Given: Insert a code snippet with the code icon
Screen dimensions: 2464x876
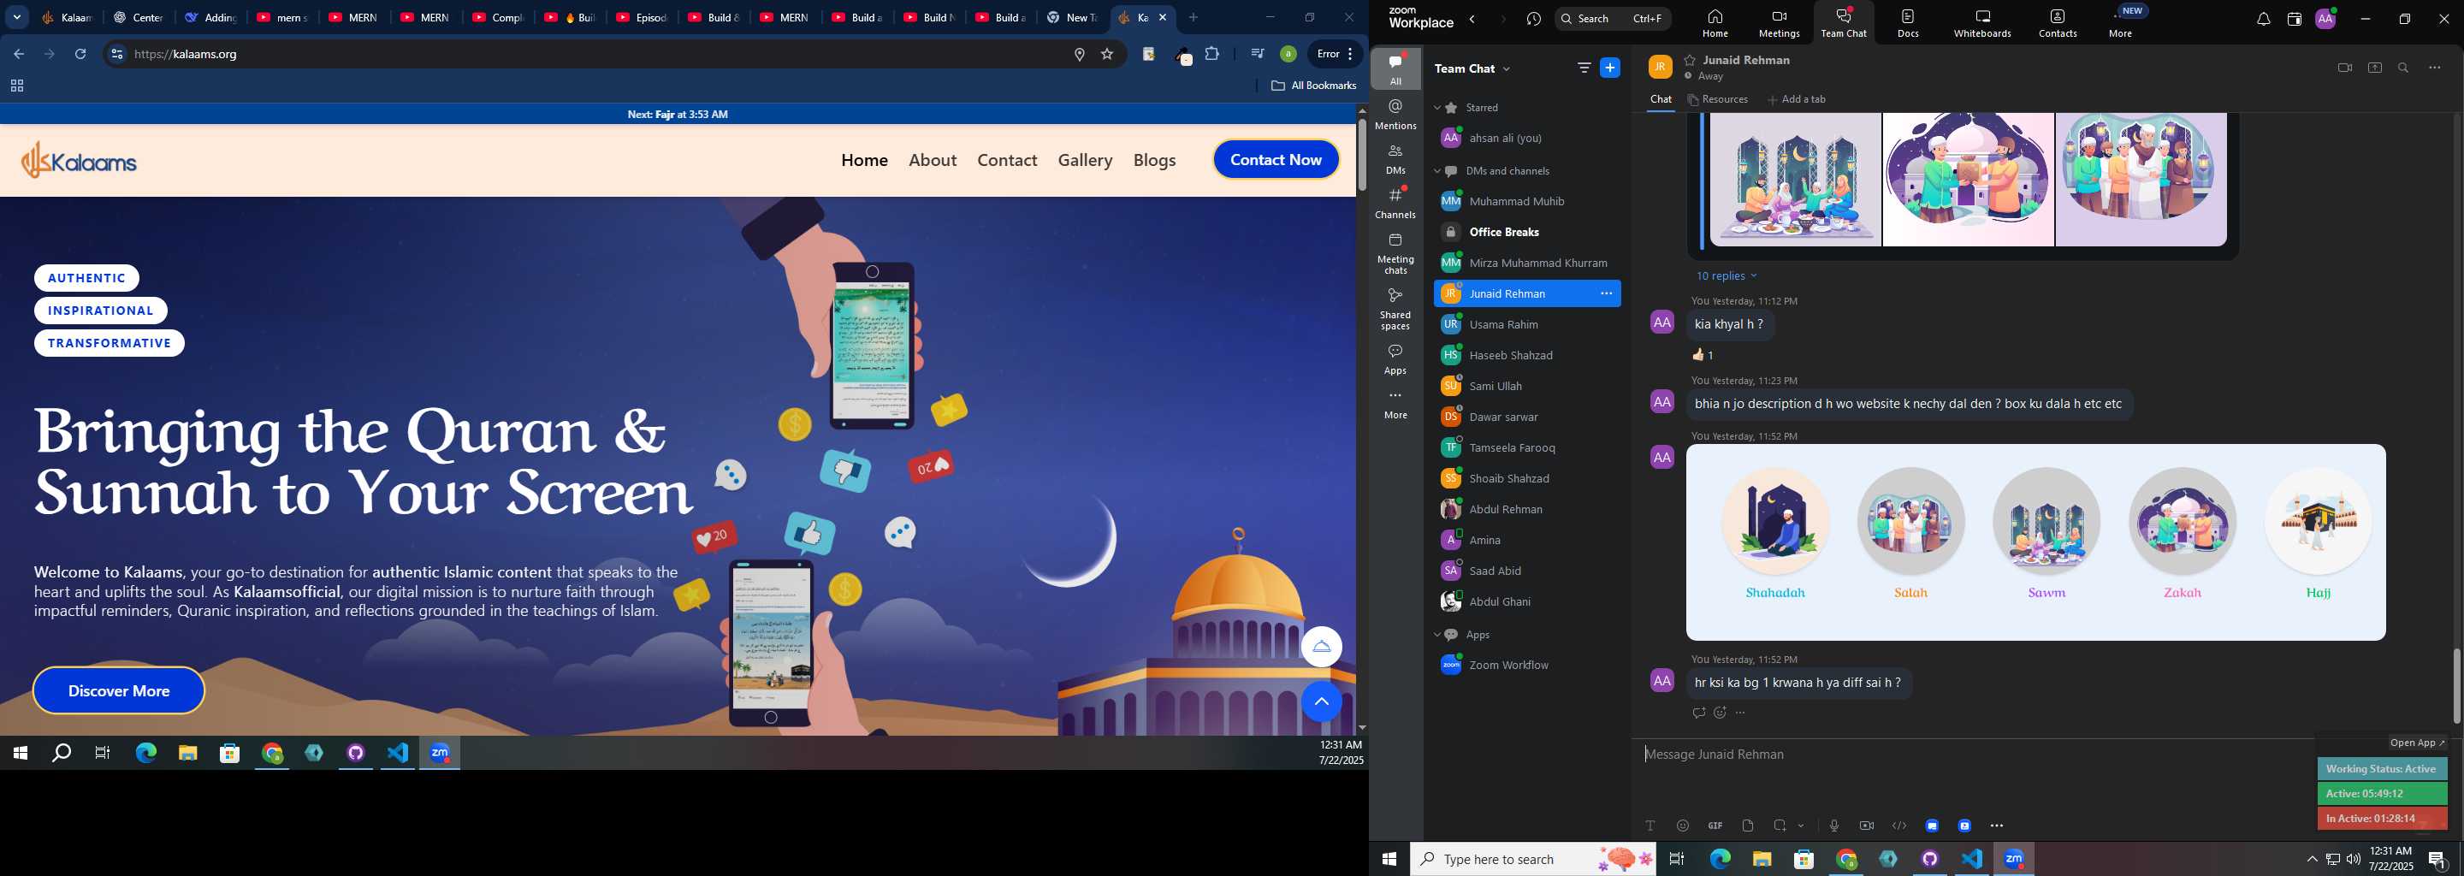Looking at the screenshot, I should pyautogui.click(x=1898, y=826).
